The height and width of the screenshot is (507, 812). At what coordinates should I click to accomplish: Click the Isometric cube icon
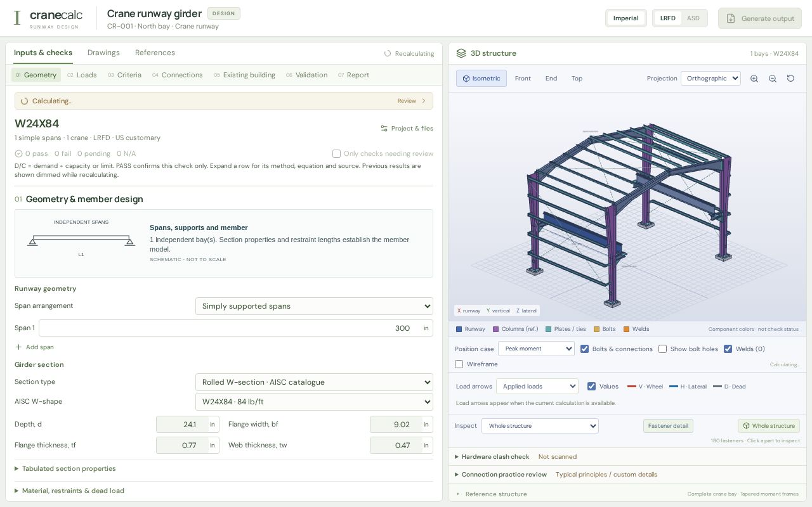[x=466, y=79]
